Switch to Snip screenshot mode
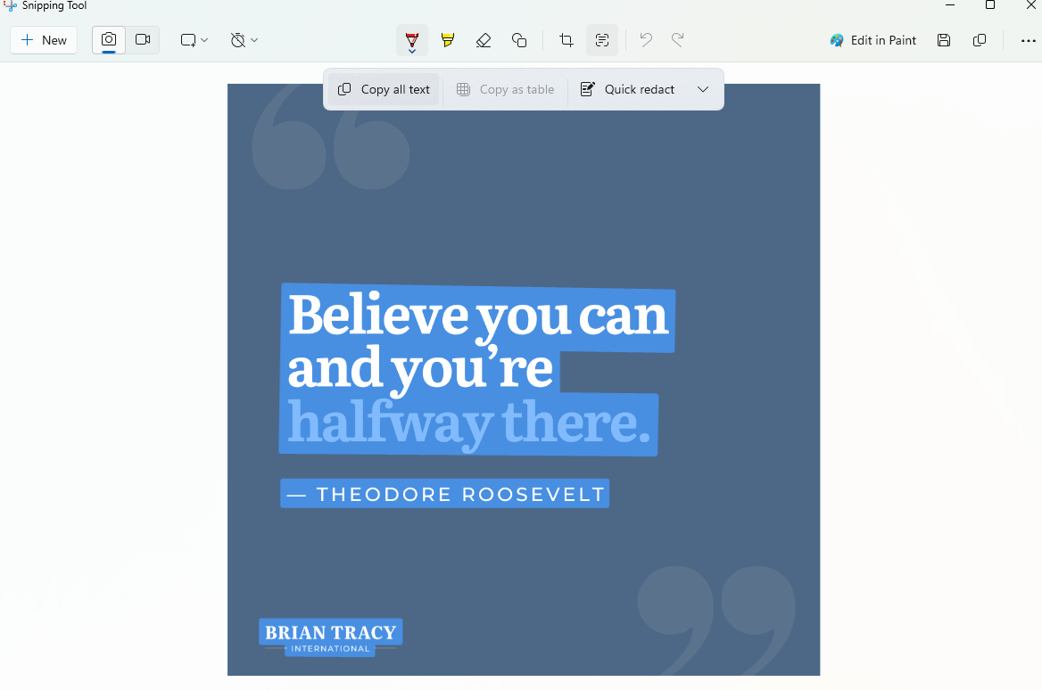The height and width of the screenshot is (690, 1042). pos(109,40)
